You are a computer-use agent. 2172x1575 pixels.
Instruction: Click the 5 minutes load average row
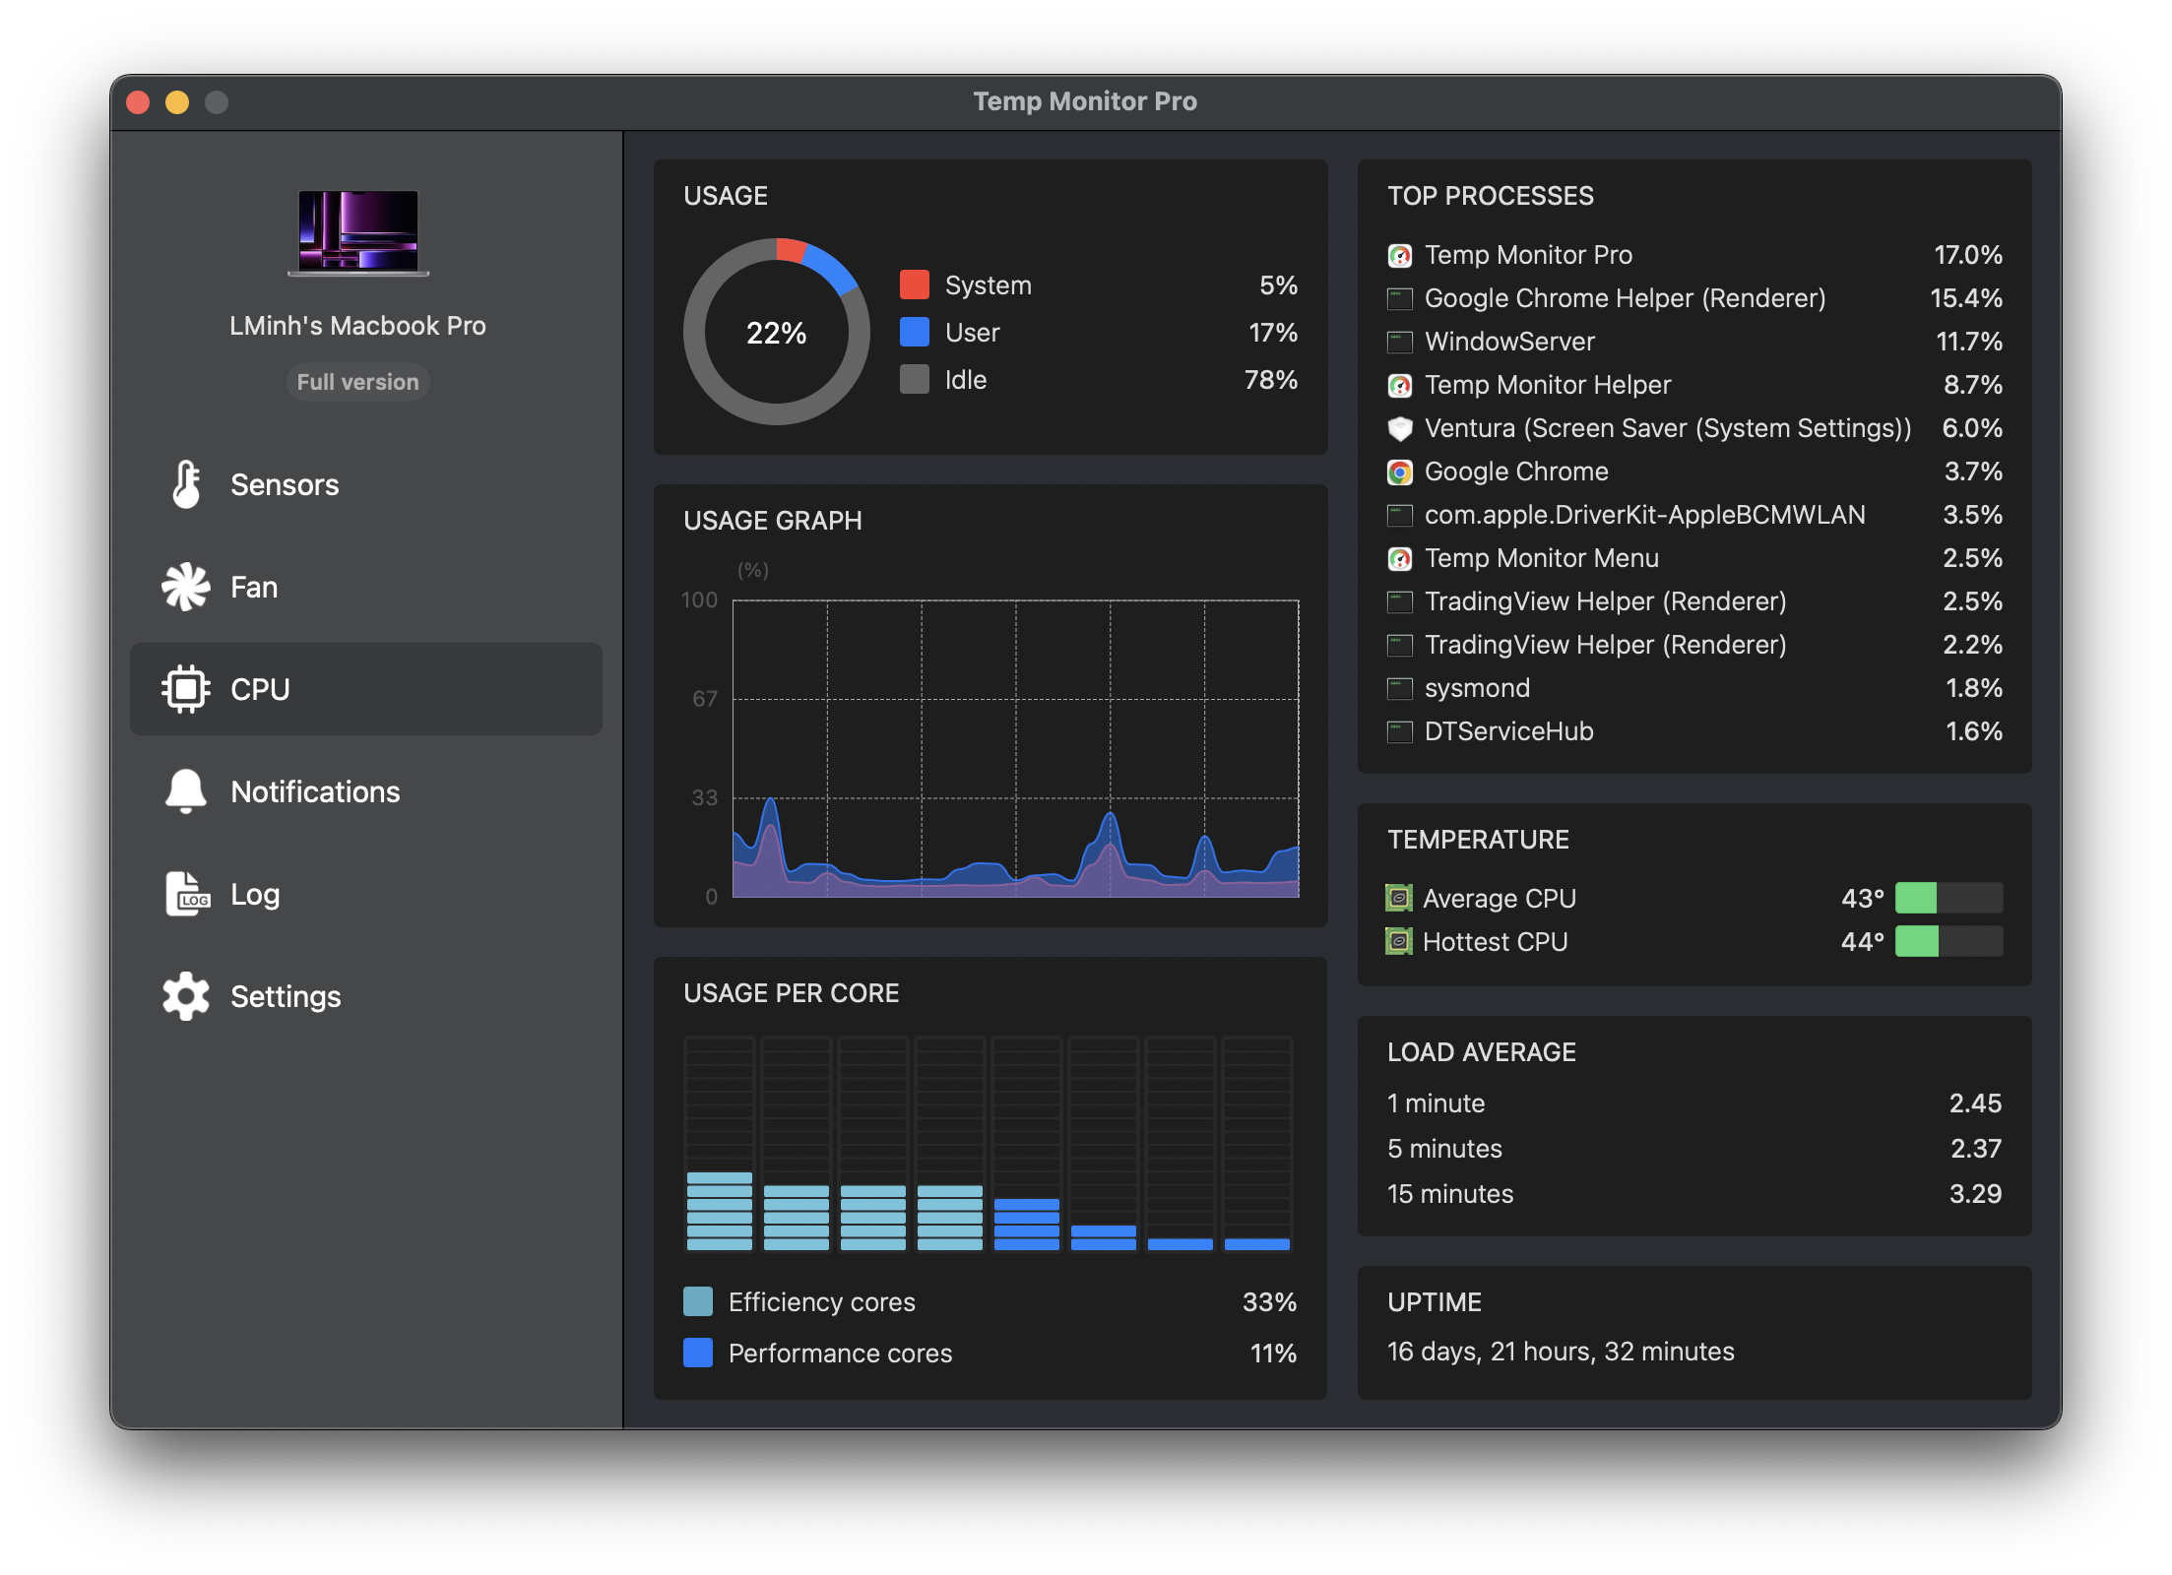pyautogui.click(x=1694, y=1149)
